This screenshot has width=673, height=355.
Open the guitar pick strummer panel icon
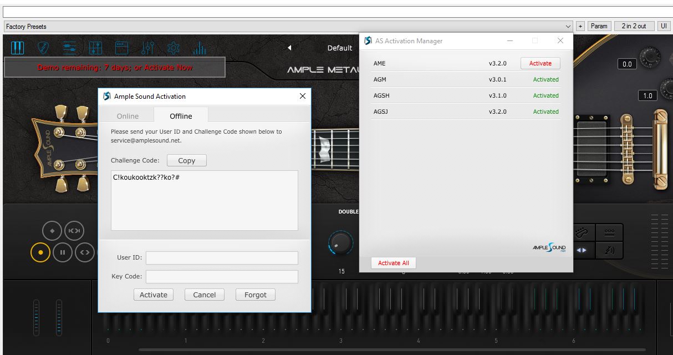pos(44,48)
